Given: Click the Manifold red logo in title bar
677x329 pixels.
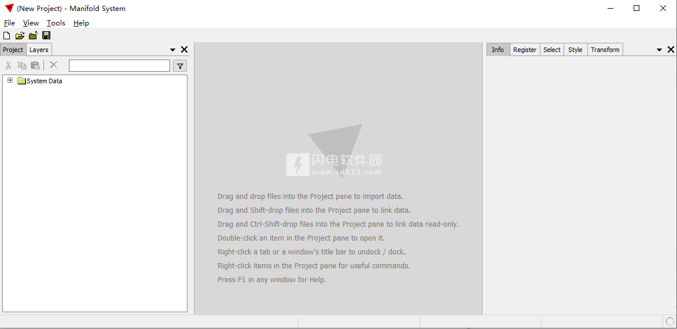Looking at the screenshot, I should coord(9,8).
